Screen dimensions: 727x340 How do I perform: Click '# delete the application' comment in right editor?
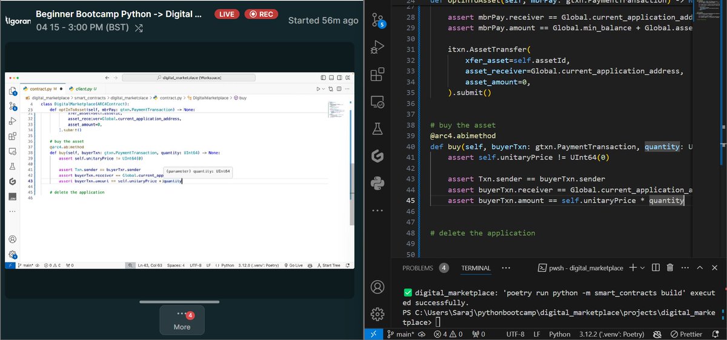click(482, 233)
